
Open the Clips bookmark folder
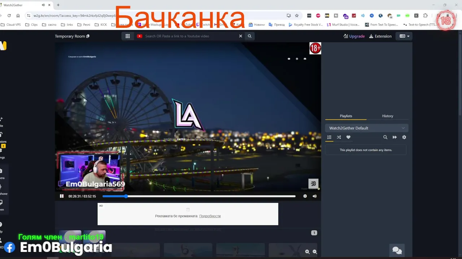tap(31, 25)
